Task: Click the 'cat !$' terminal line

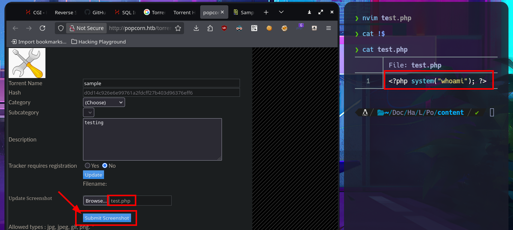Action: [x=374, y=34]
